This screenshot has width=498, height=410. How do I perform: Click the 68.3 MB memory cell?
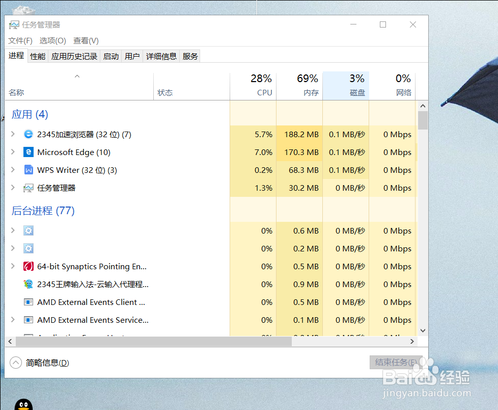299,170
